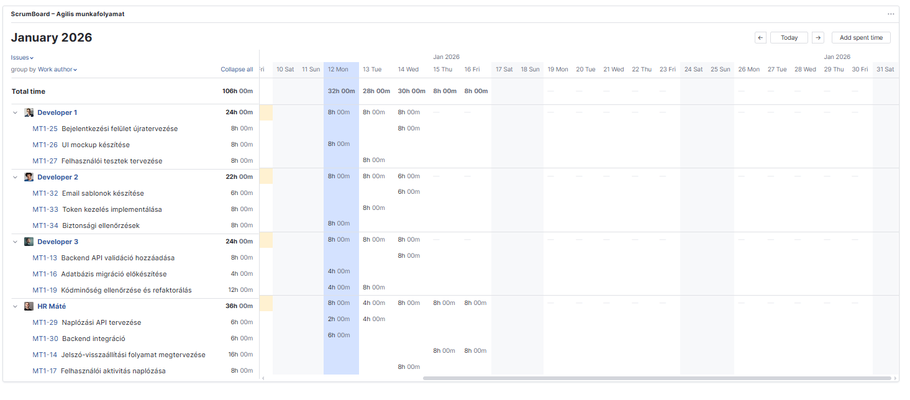
Task: Click the previous period arrow button
Action: [760, 38]
